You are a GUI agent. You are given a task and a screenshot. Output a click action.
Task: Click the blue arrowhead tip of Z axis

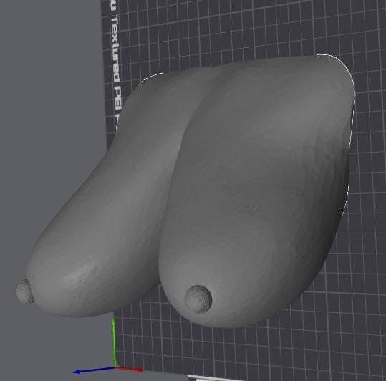coord(77,372)
